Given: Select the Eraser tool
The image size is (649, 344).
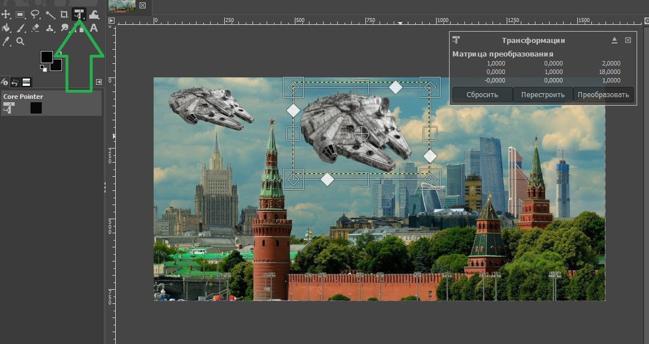Looking at the screenshot, I should click(x=35, y=28).
